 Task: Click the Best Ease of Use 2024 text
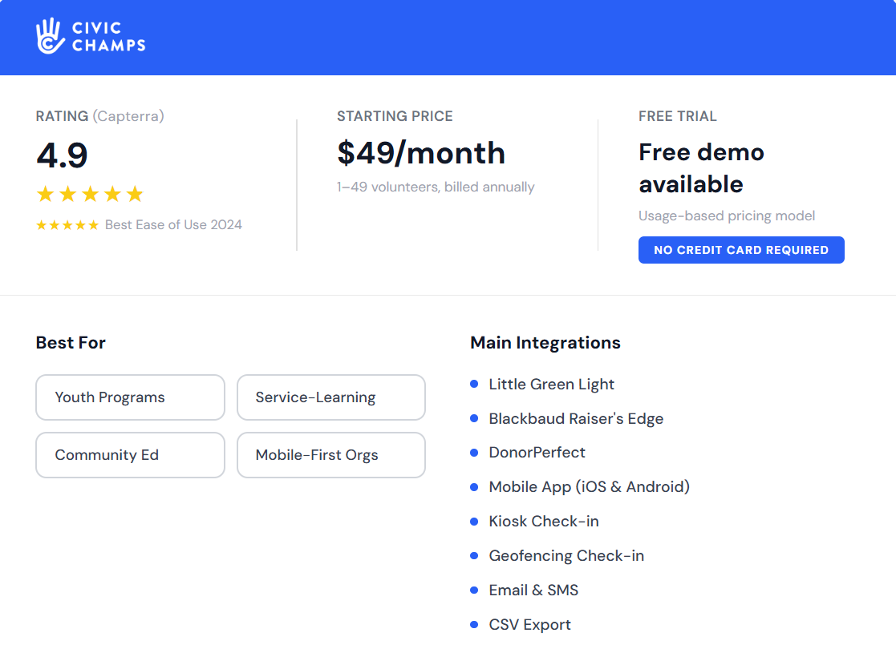(173, 225)
